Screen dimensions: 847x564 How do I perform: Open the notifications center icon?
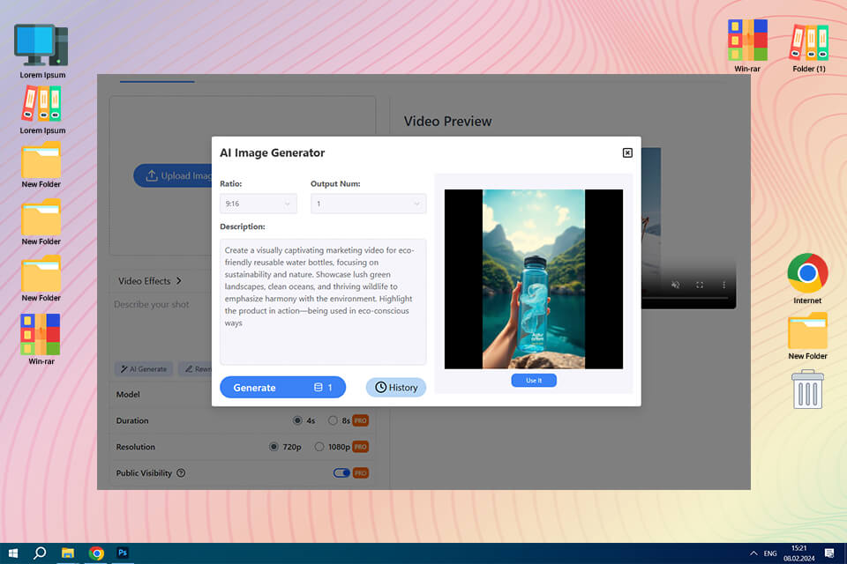click(829, 553)
